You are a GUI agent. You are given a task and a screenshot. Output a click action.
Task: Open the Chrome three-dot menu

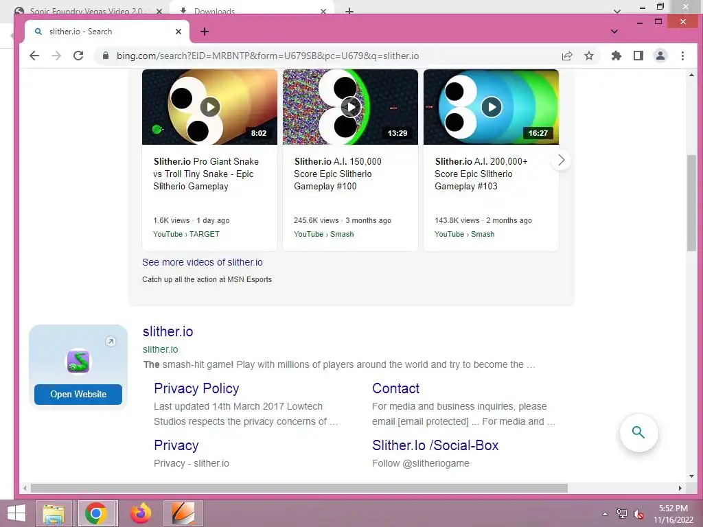pyautogui.click(x=682, y=56)
